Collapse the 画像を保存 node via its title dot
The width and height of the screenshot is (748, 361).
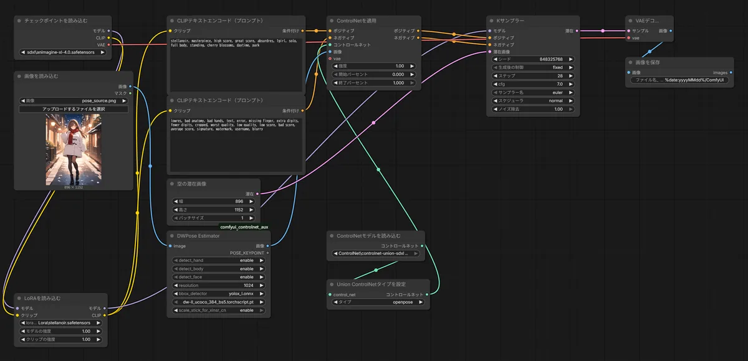click(630, 62)
